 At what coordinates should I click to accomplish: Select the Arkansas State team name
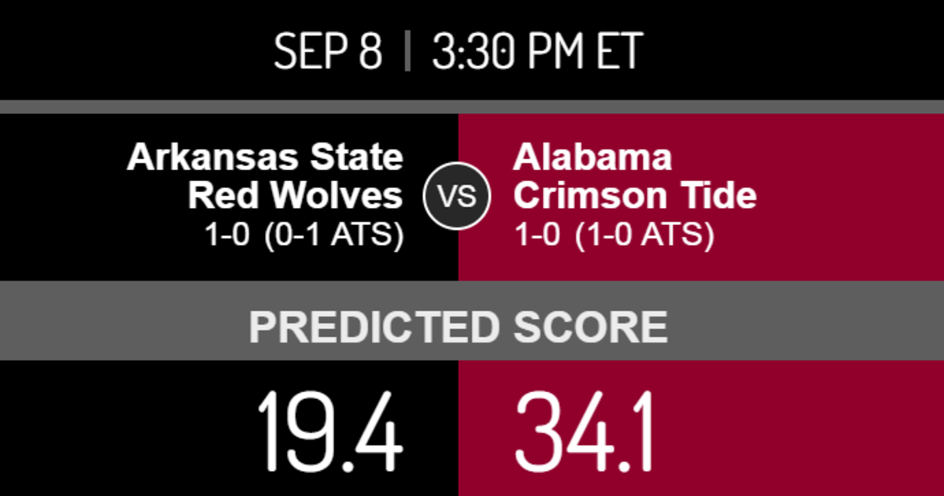pyautogui.click(x=265, y=157)
